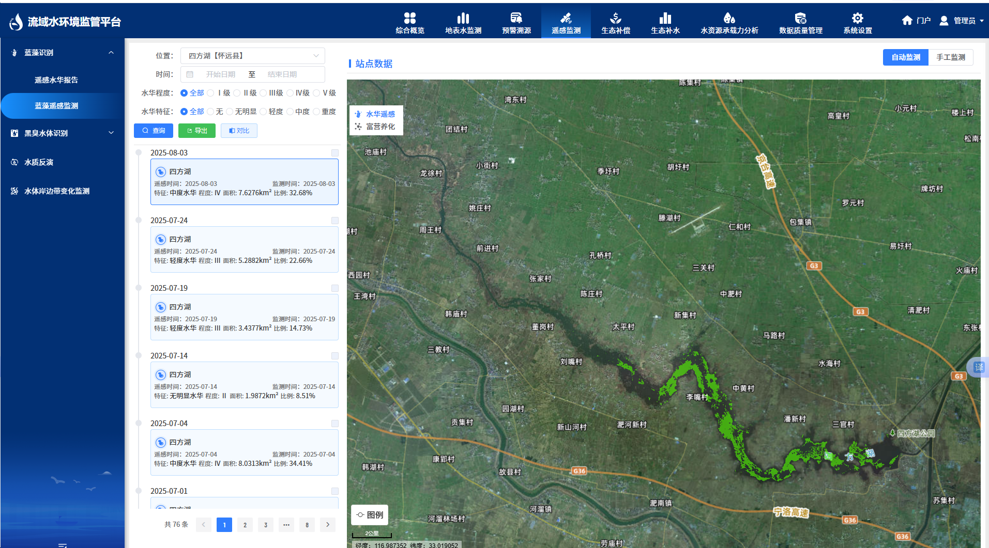Open the 位置 location dropdown
Viewport: 989px width, 548px height.
(x=253, y=56)
